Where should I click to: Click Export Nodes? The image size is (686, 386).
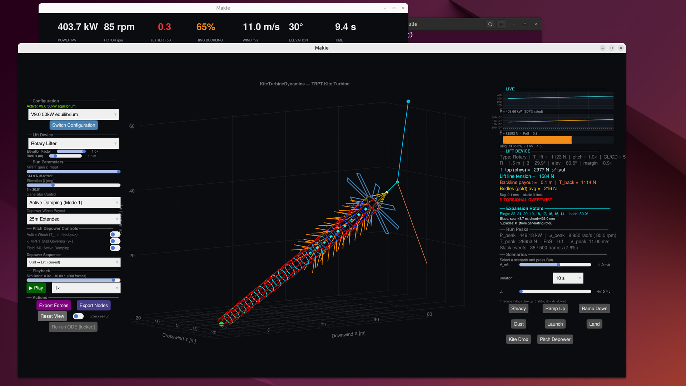click(x=94, y=306)
